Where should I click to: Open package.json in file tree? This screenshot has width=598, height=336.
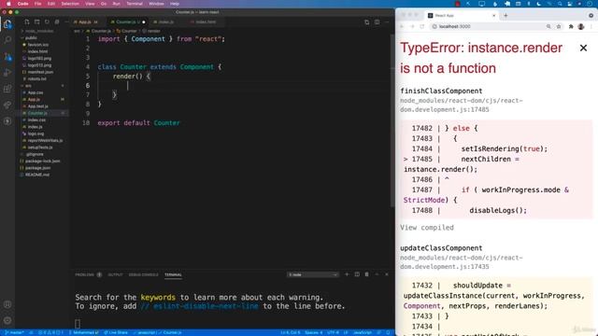pyautogui.click(x=37, y=168)
